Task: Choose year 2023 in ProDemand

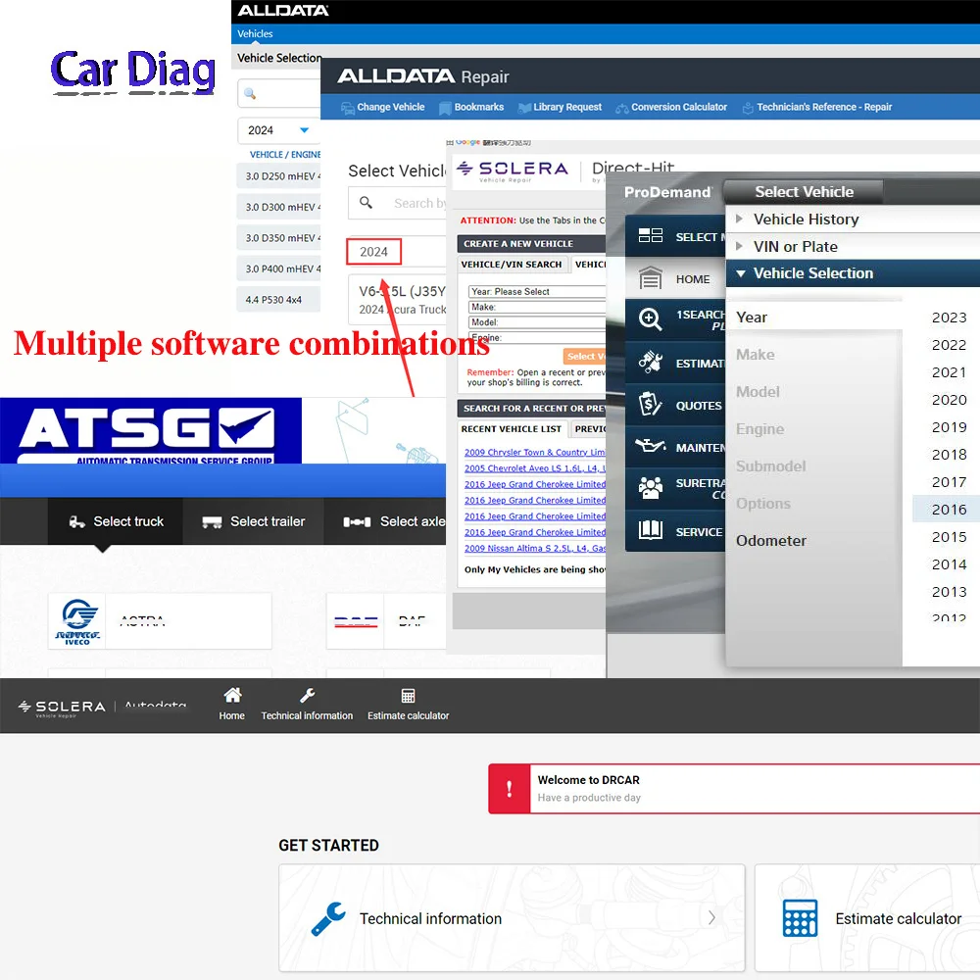Action: pyautogui.click(x=949, y=318)
